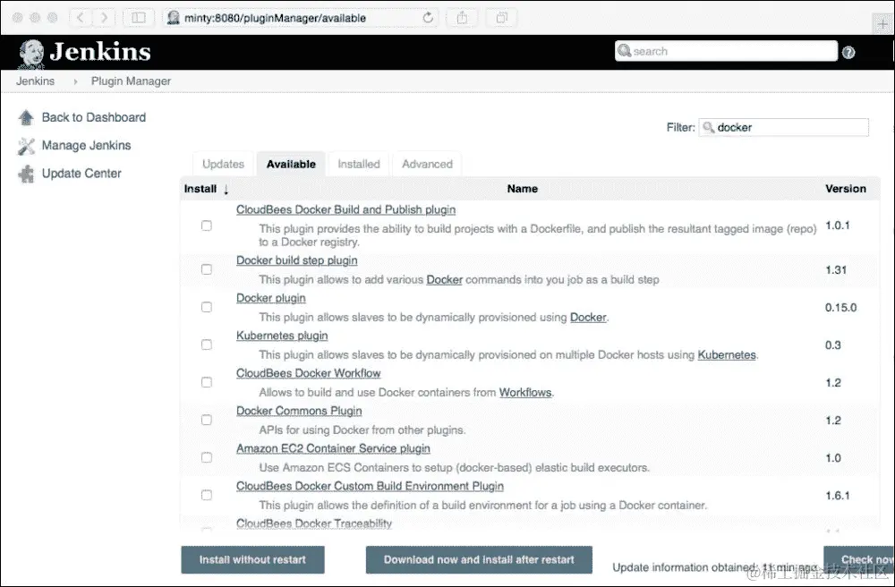The width and height of the screenshot is (895, 587).
Task: Open Amazon EC2 Container Service plugin link
Action: tap(333, 449)
